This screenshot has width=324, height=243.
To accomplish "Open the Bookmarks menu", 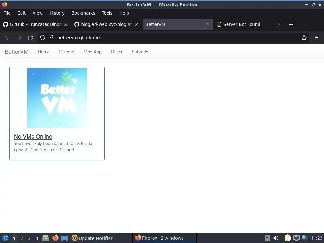I will coord(83,13).
